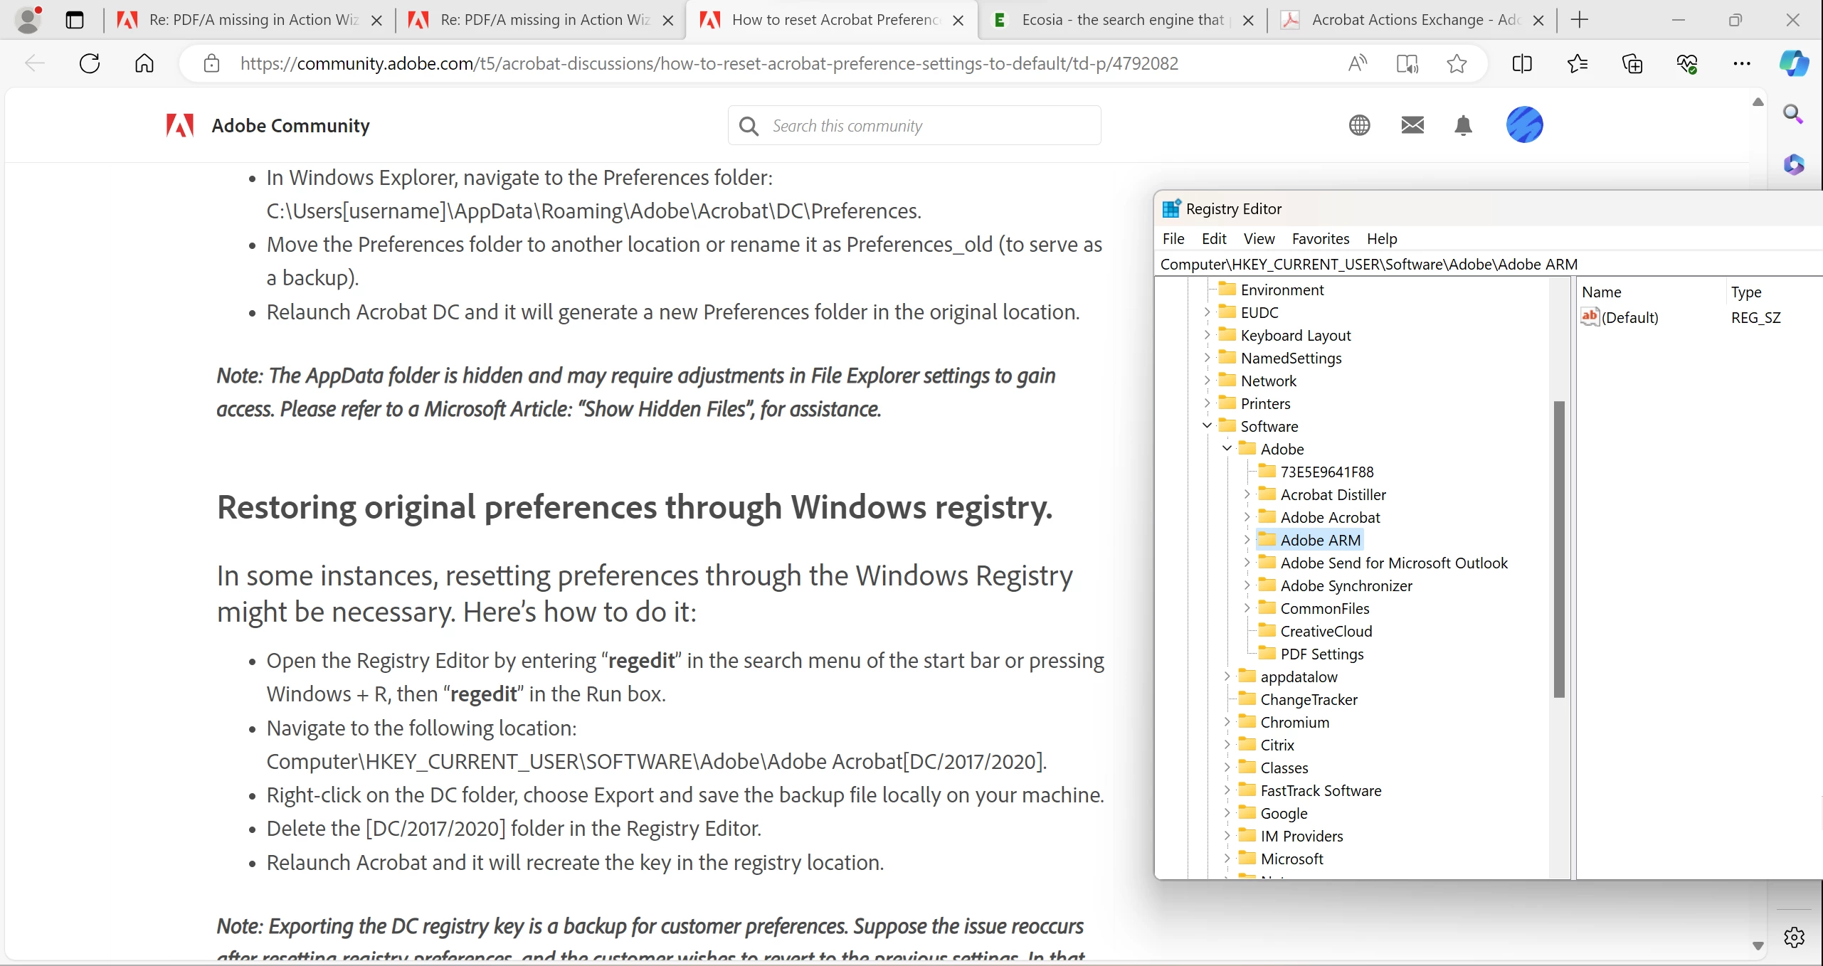Click the globe language icon
The width and height of the screenshot is (1823, 966).
tap(1359, 125)
